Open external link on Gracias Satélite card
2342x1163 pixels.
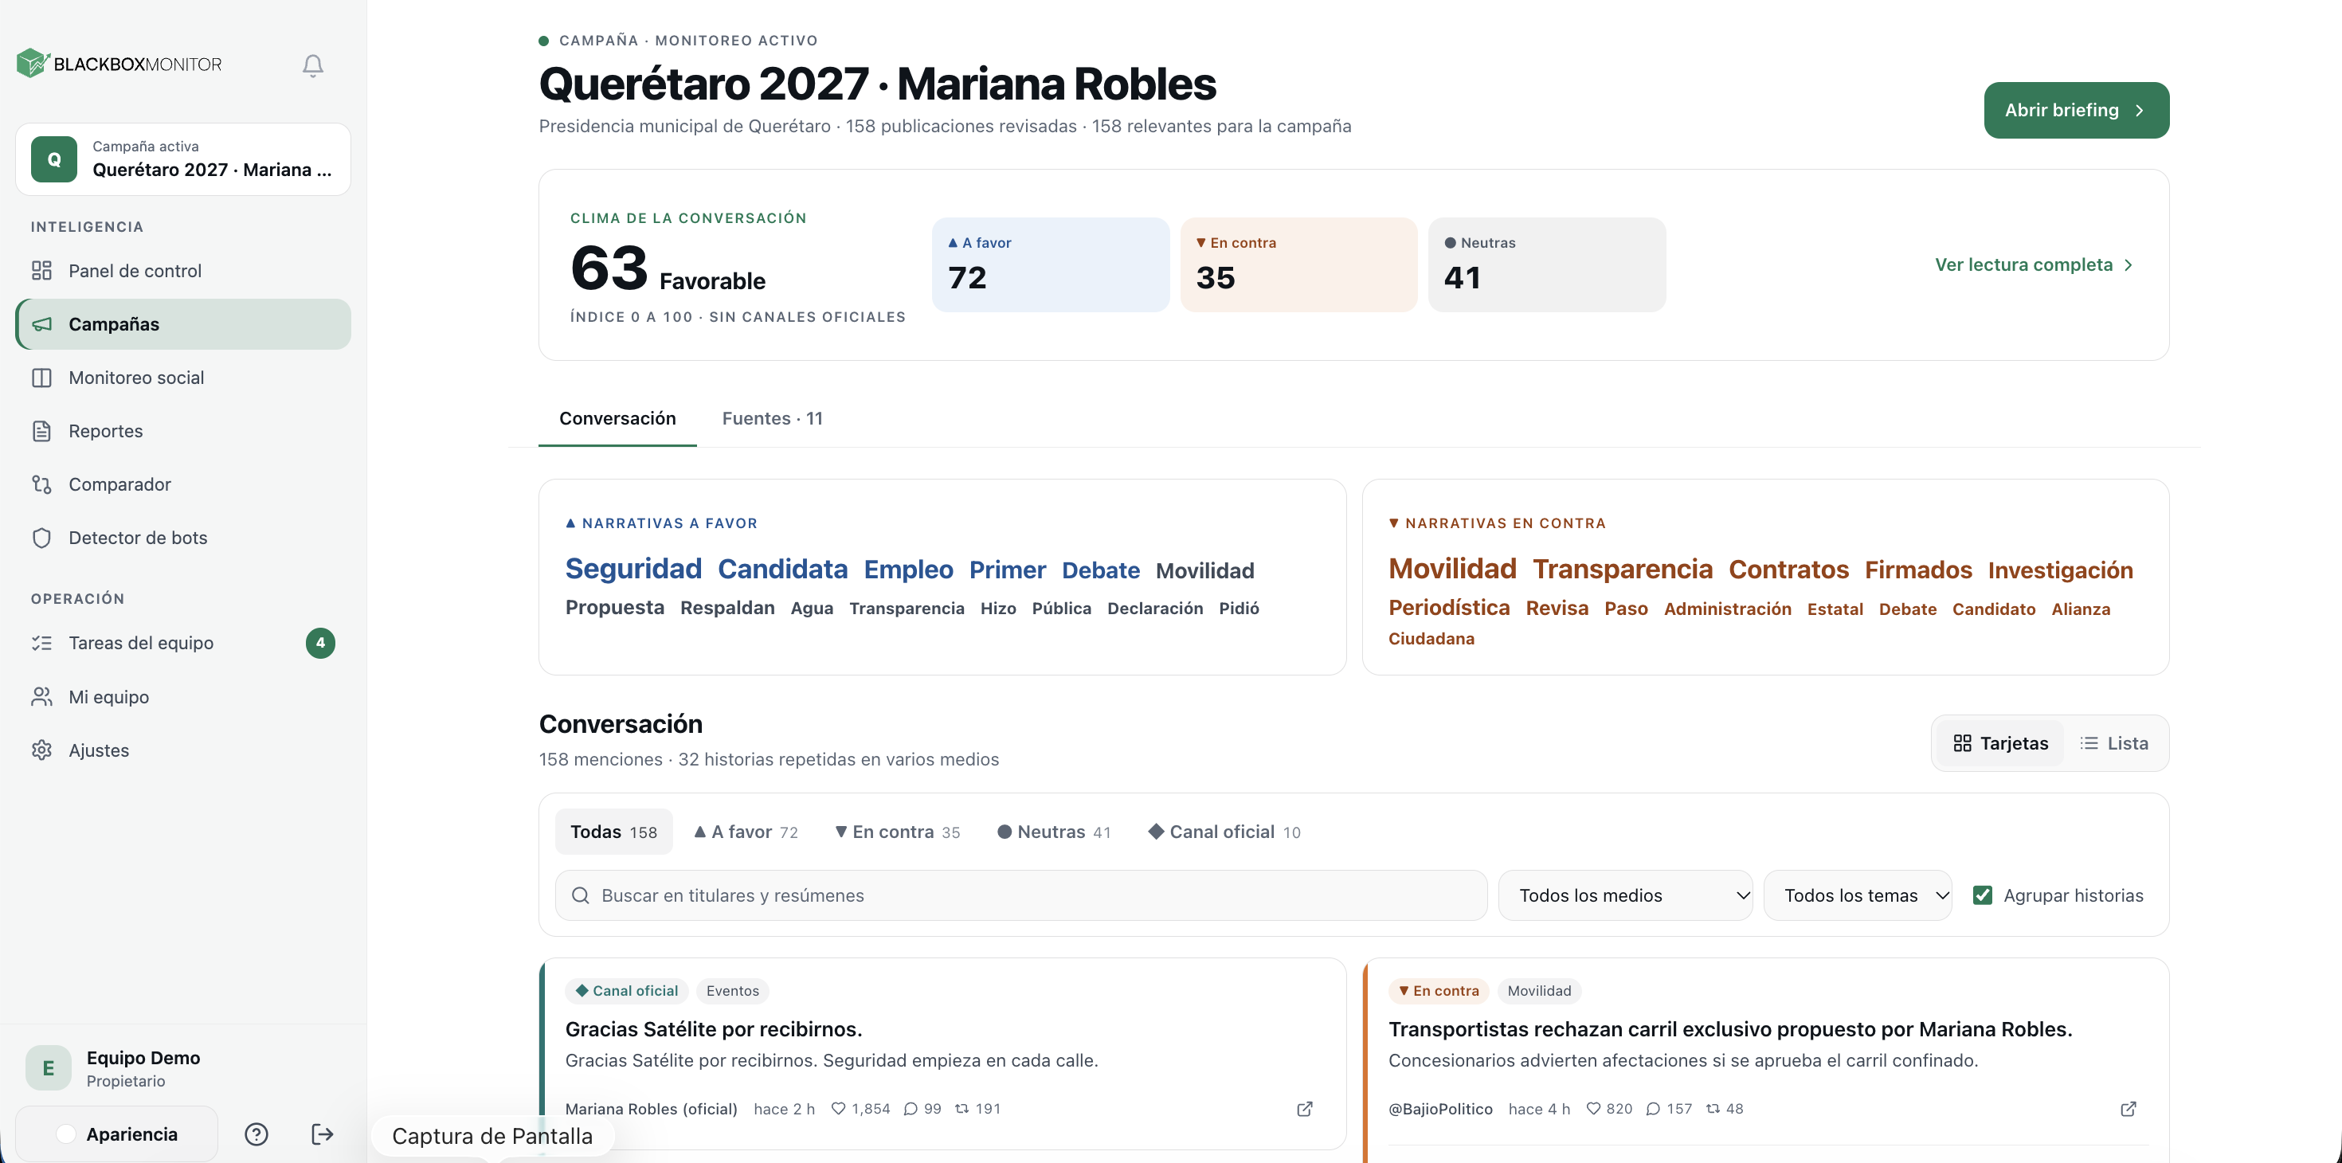1305,1109
